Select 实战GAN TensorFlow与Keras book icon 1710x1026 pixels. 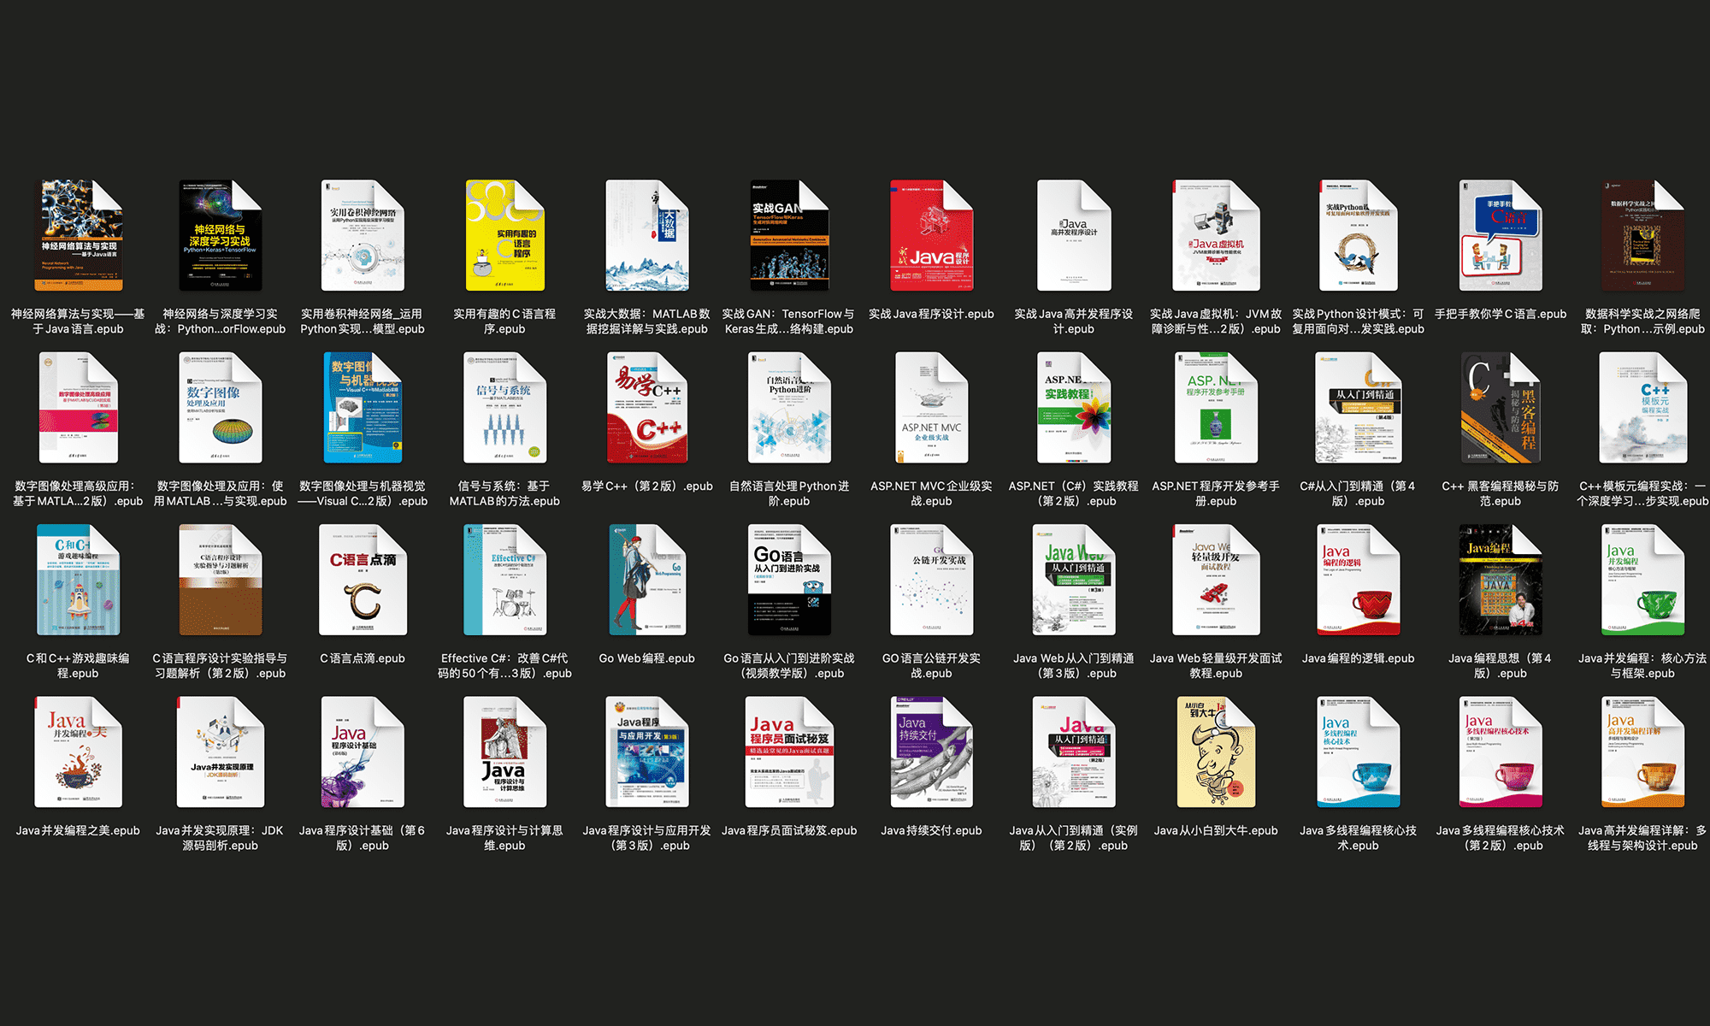(x=789, y=235)
